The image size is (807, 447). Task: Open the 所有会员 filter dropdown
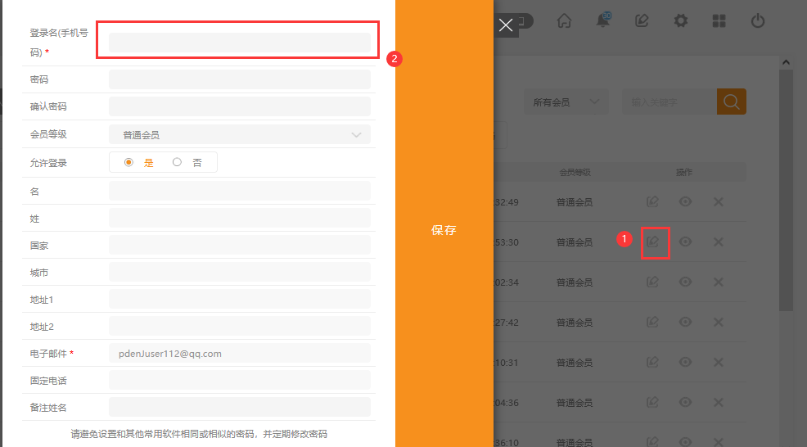[x=566, y=102]
